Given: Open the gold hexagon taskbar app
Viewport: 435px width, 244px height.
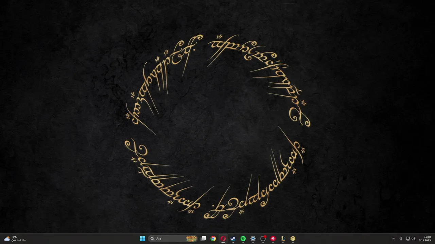Looking at the screenshot, I should (293, 239).
